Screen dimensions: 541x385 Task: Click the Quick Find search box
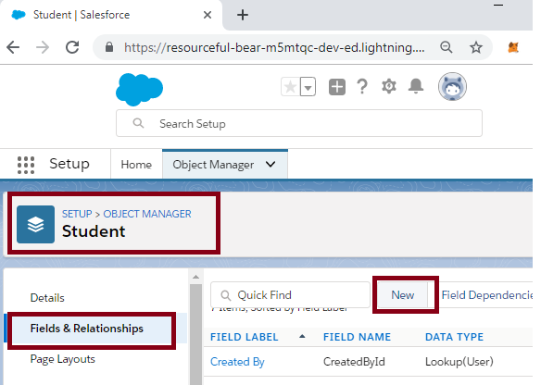coord(290,295)
